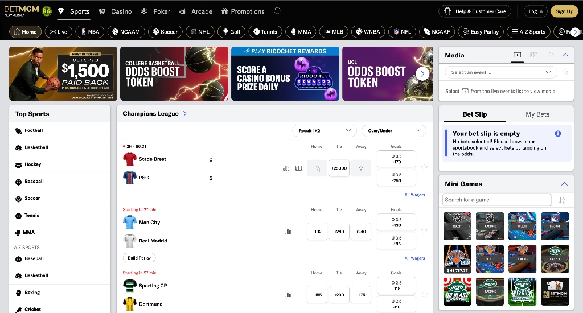Select Under 3.5 -250 for Stade Brest match

click(396, 178)
